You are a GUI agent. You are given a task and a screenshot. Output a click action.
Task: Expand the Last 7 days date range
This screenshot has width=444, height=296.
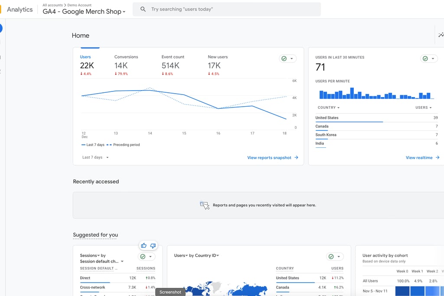95,157
